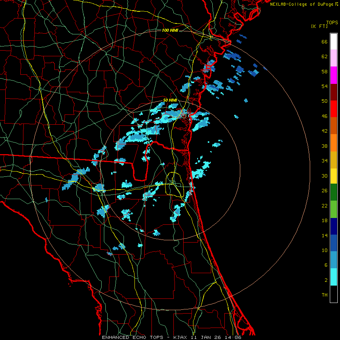Click the 66 legend value
This screenshot has width=340, height=340.
pyautogui.click(x=325, y=42)
